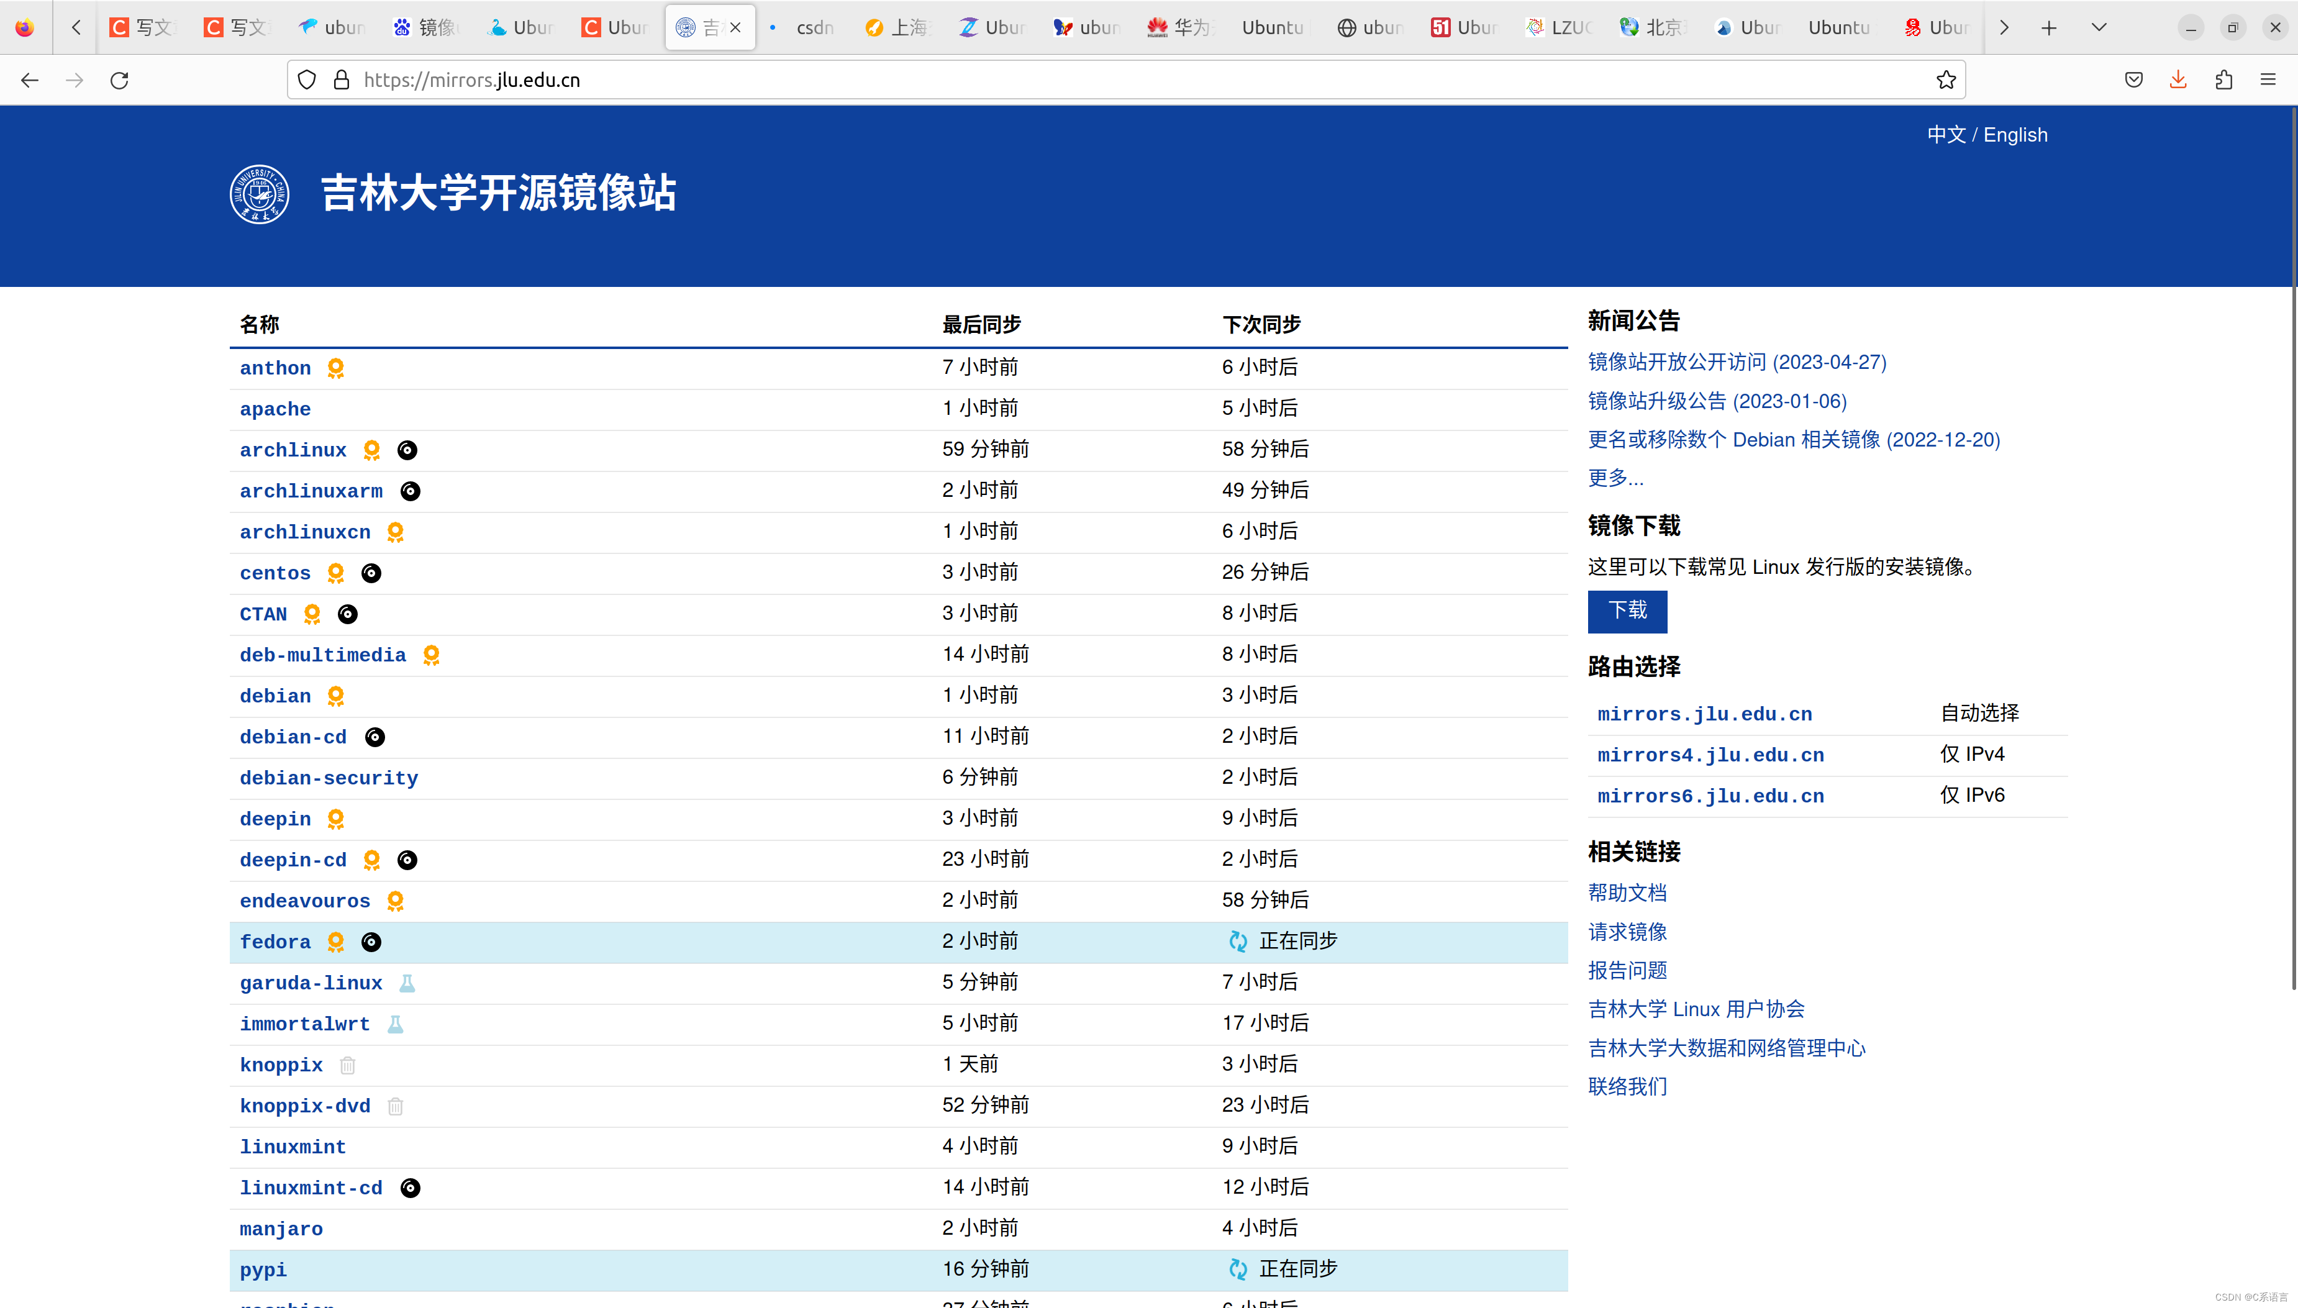Open the 镜像站开放公开访问 announcement

pyautogui.click(x=1737, y=362)
